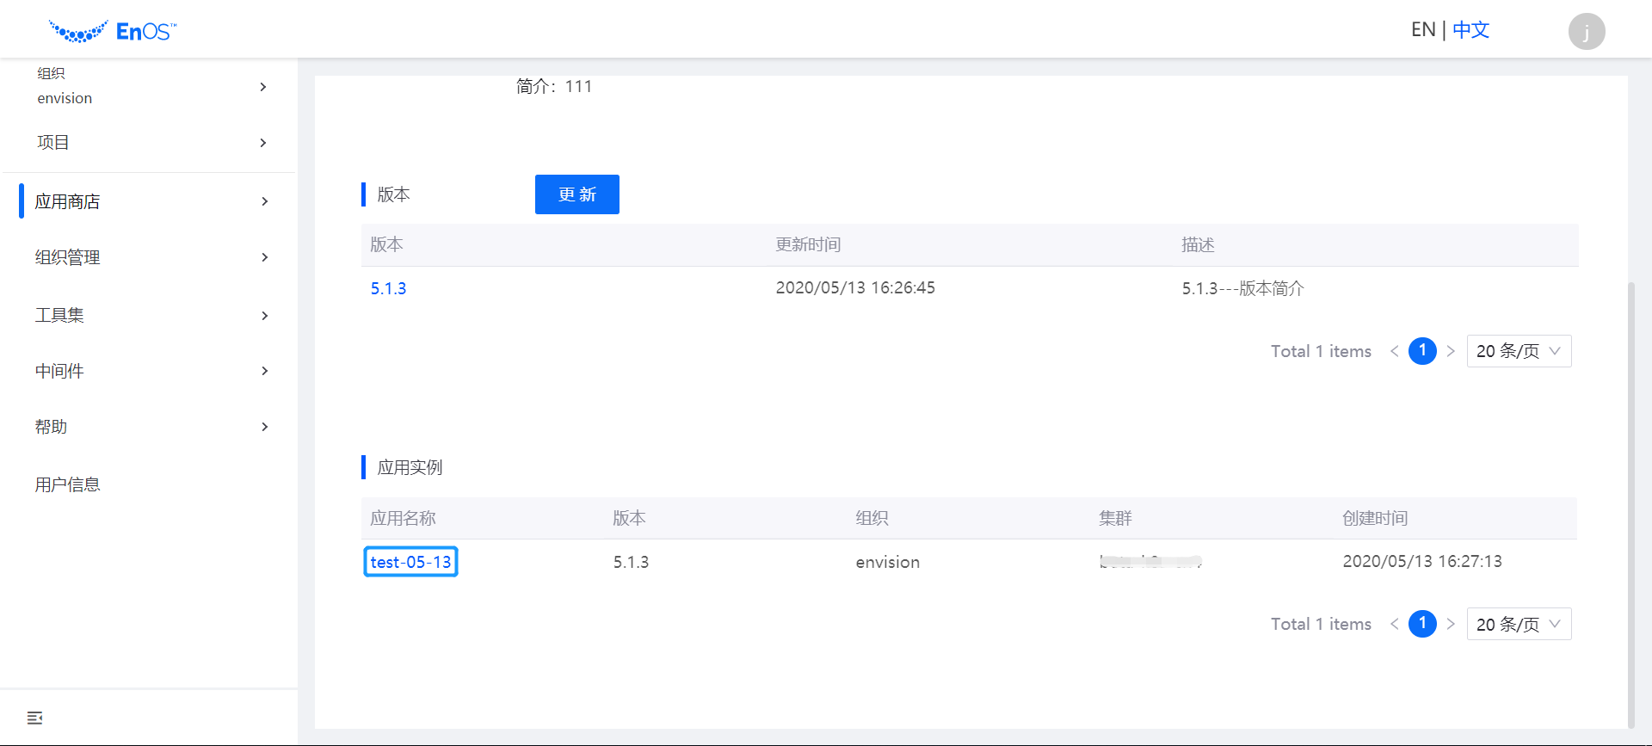Switch language to EN
This screenshot has width=1652, height=746.
coord(1423,30)
